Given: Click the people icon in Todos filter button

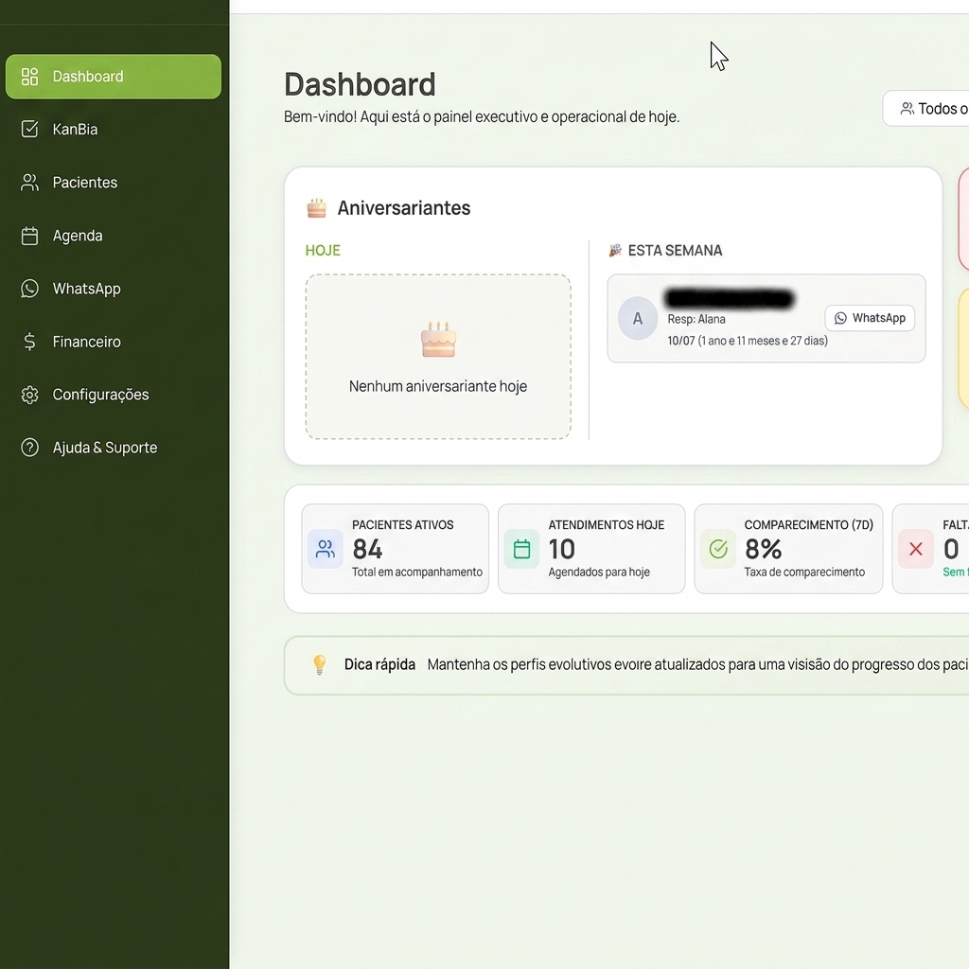Looking at the screenshot, I should click(x=907, y=109).
